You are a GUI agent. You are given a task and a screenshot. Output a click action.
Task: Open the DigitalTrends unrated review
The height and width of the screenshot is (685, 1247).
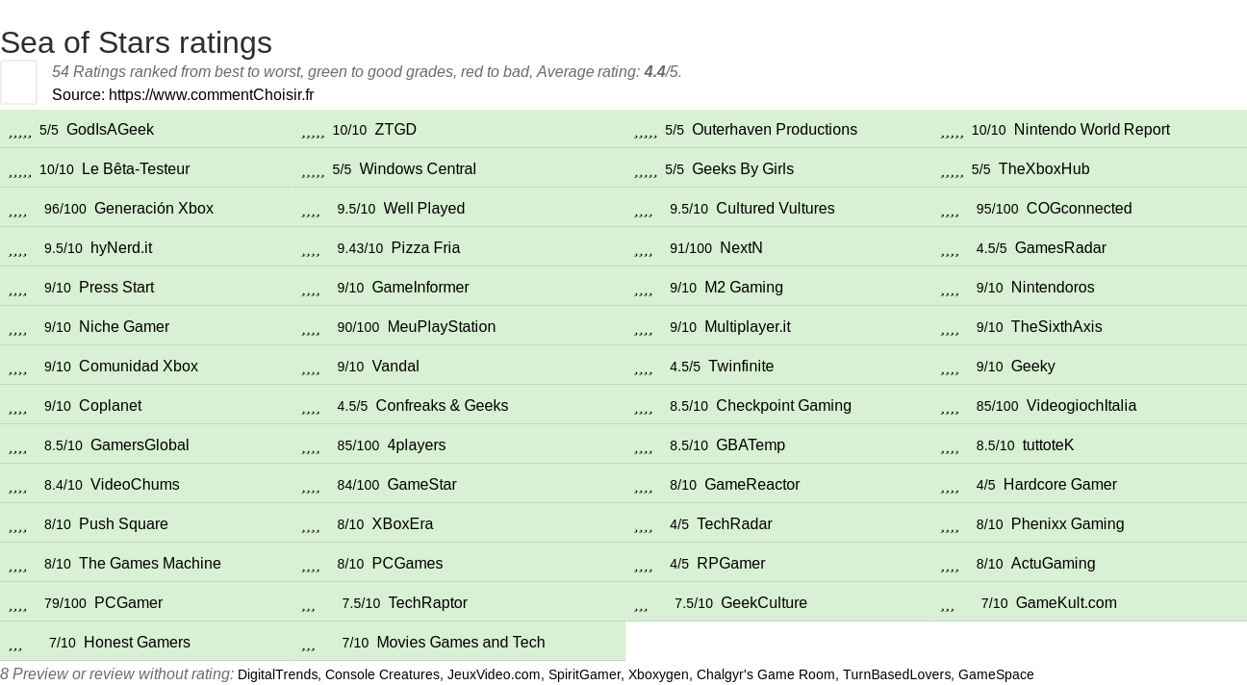[x=277, y=674]
